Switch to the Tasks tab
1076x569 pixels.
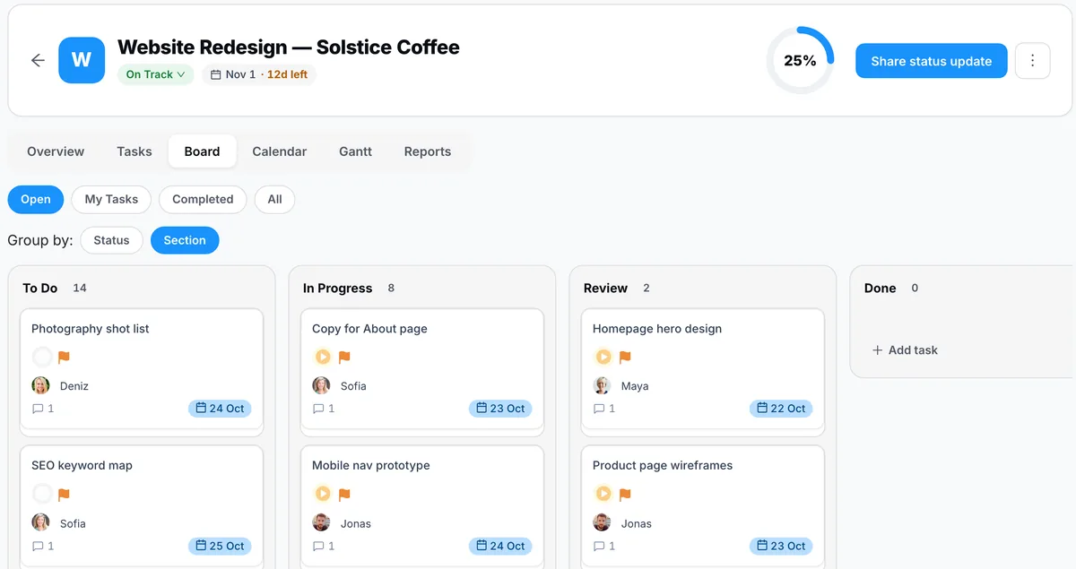coord(134,151)
